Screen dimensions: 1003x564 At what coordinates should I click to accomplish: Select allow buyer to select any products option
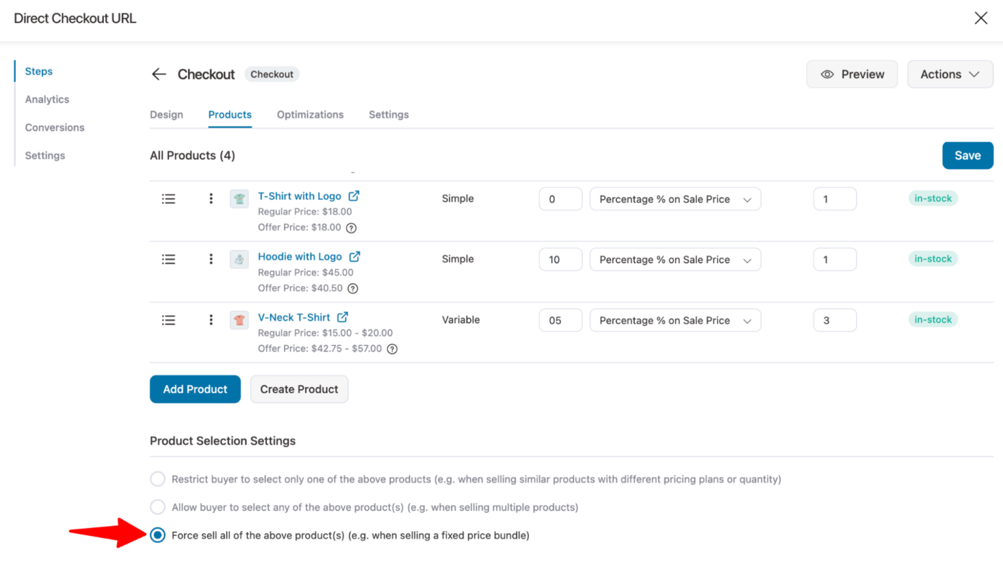pyautogui.click(x=157, y=507)
